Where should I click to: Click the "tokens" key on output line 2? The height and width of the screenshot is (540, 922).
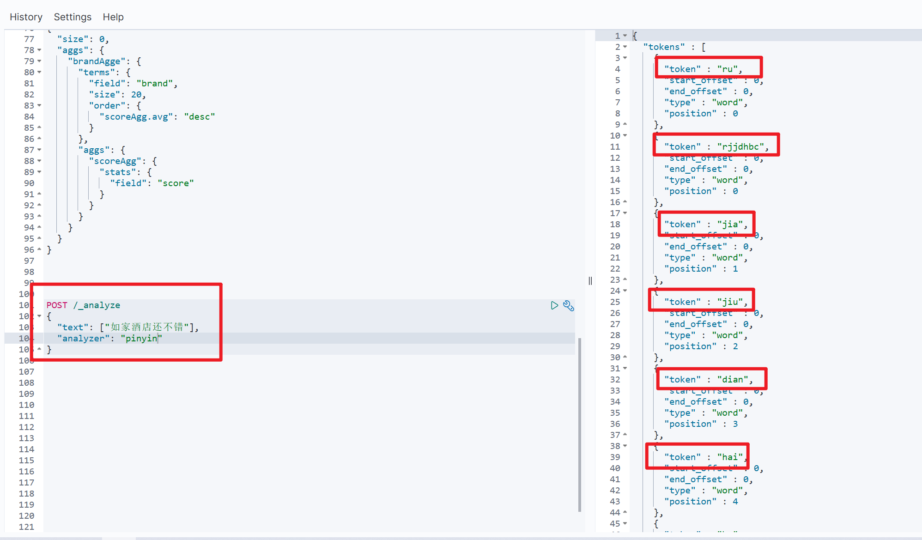point(664,47)
